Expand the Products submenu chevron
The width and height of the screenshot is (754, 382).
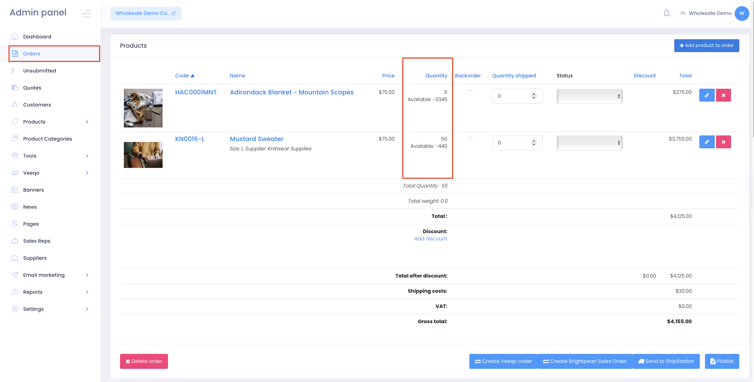click(87, 122)
